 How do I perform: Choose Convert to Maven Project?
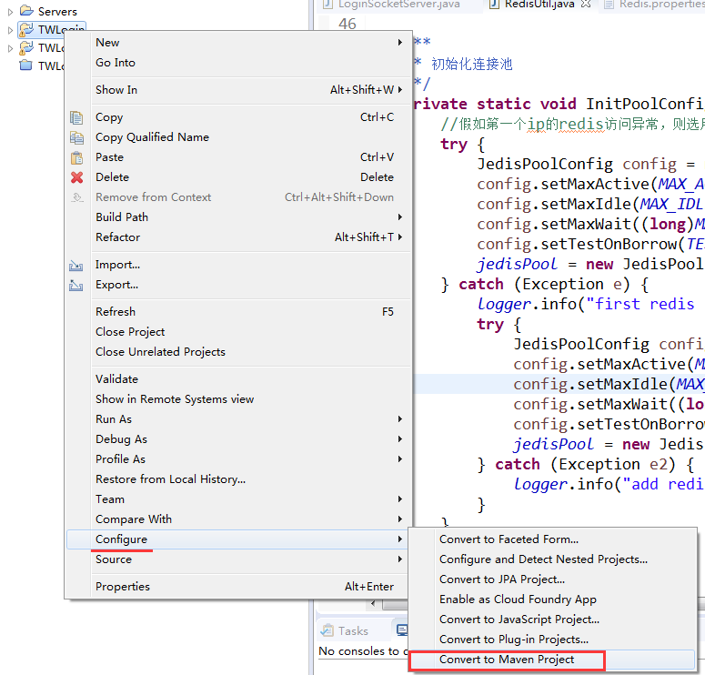(x=507, y=660)
